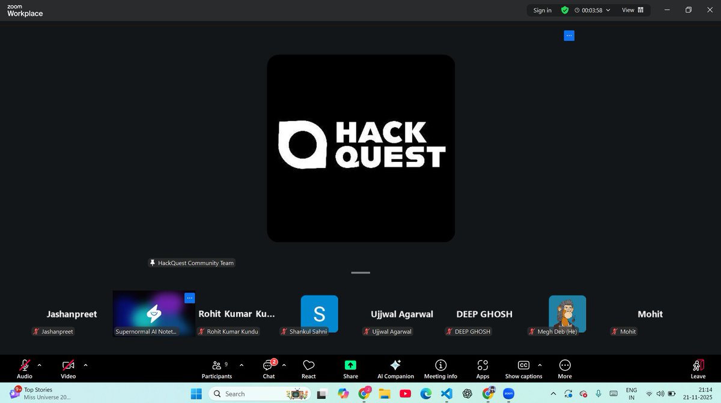
Task: Select Mohit participant tile
Action: pyautogui.click(x=650, y=314)
